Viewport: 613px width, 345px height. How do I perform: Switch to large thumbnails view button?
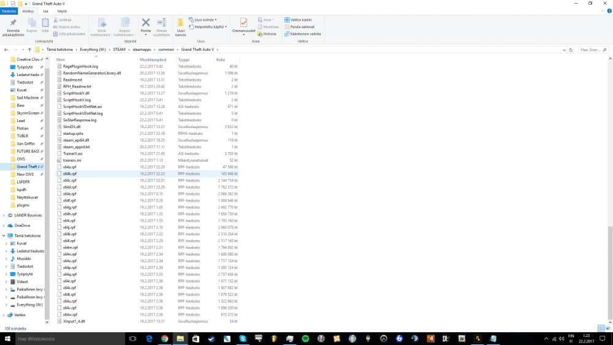pos(608,328)
